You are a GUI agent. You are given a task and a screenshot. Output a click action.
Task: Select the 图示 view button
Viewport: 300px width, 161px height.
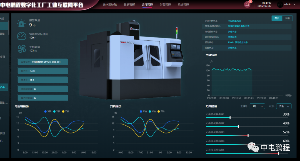277,18
